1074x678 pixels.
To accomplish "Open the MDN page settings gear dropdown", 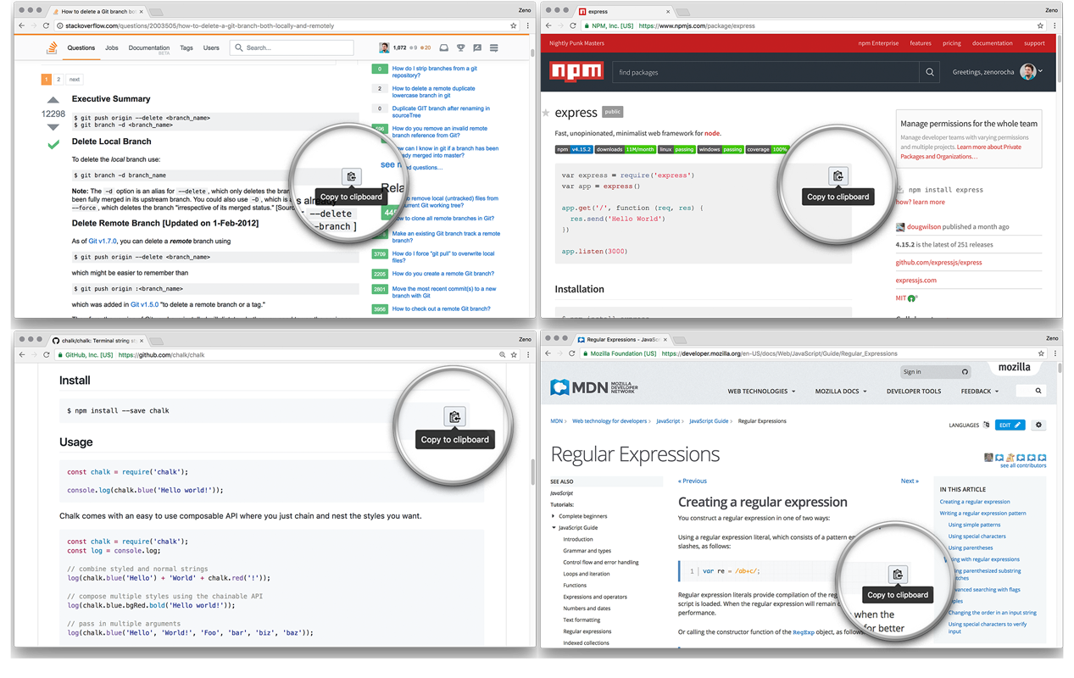I will click(x=1039, y=425).
